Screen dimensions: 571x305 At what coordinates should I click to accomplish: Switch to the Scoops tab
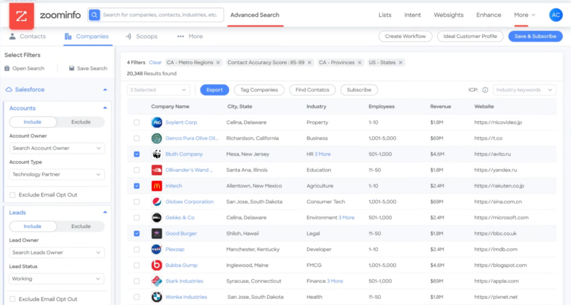point(142,36)
